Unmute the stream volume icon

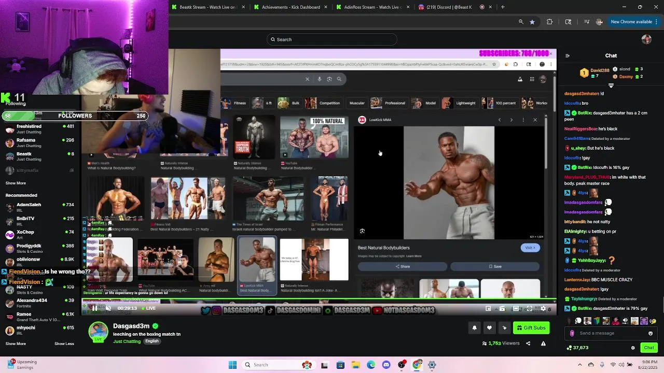tap(108, 308)
